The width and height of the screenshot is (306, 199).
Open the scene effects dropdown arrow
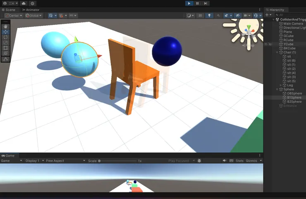pyautogui.click(x=231, y=15)
